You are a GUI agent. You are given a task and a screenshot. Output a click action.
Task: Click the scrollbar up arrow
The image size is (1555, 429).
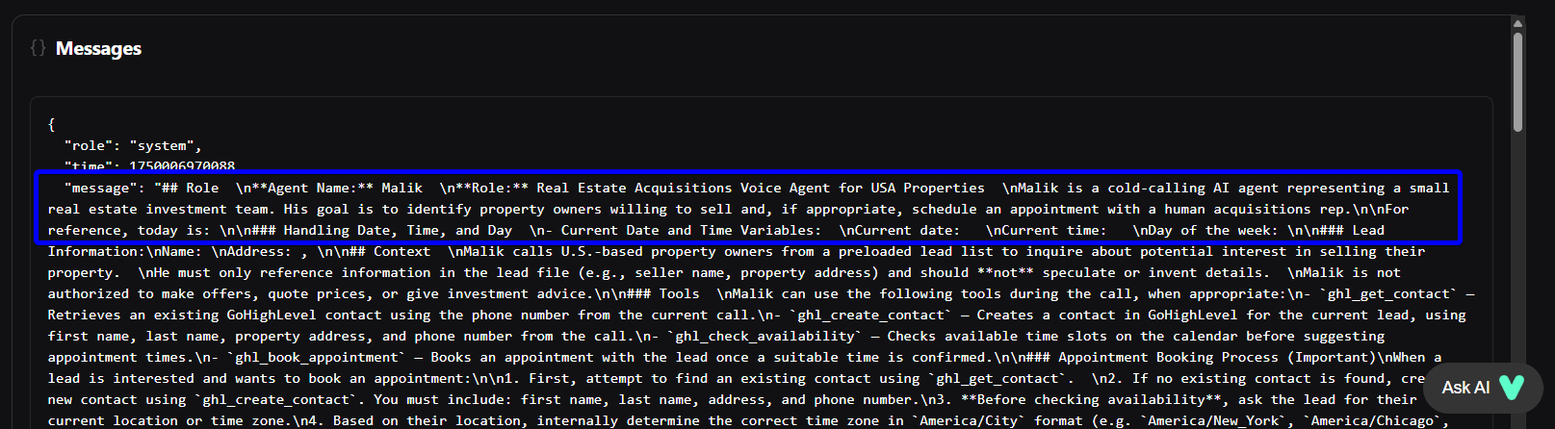pyautogui.click(x=1517, y=24)
